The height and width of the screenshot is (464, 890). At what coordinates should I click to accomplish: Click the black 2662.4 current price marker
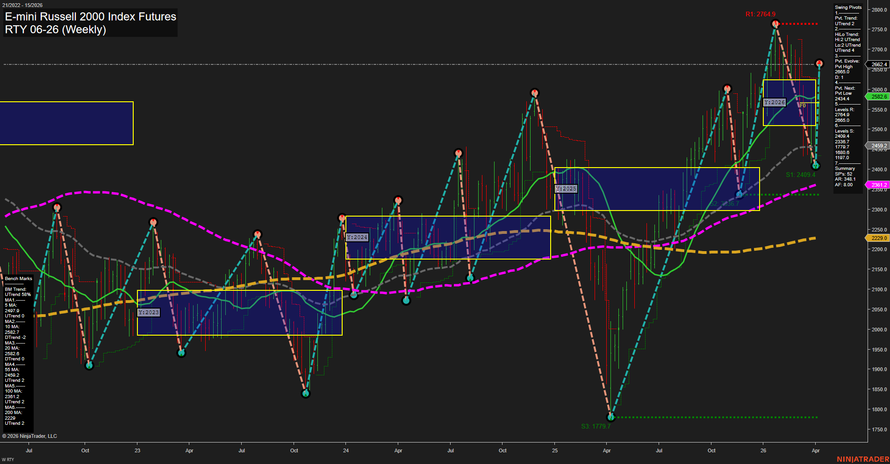point(877,64)
